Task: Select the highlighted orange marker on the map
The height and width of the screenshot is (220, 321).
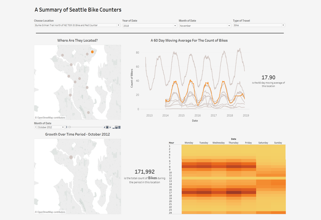Action: pyautogui.click(x=93, y=52)
